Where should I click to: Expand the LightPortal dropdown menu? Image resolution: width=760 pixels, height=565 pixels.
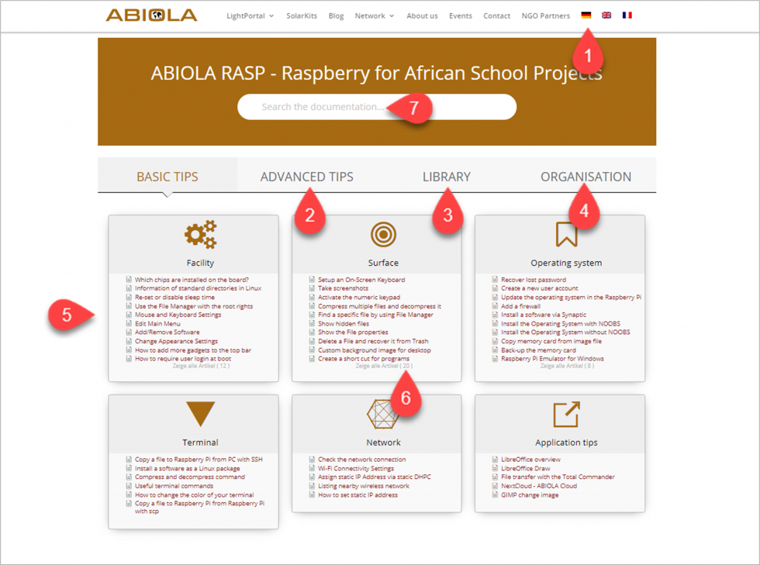tap(250, 16)
